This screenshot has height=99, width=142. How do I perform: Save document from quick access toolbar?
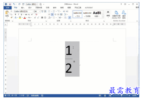[10, 4]
